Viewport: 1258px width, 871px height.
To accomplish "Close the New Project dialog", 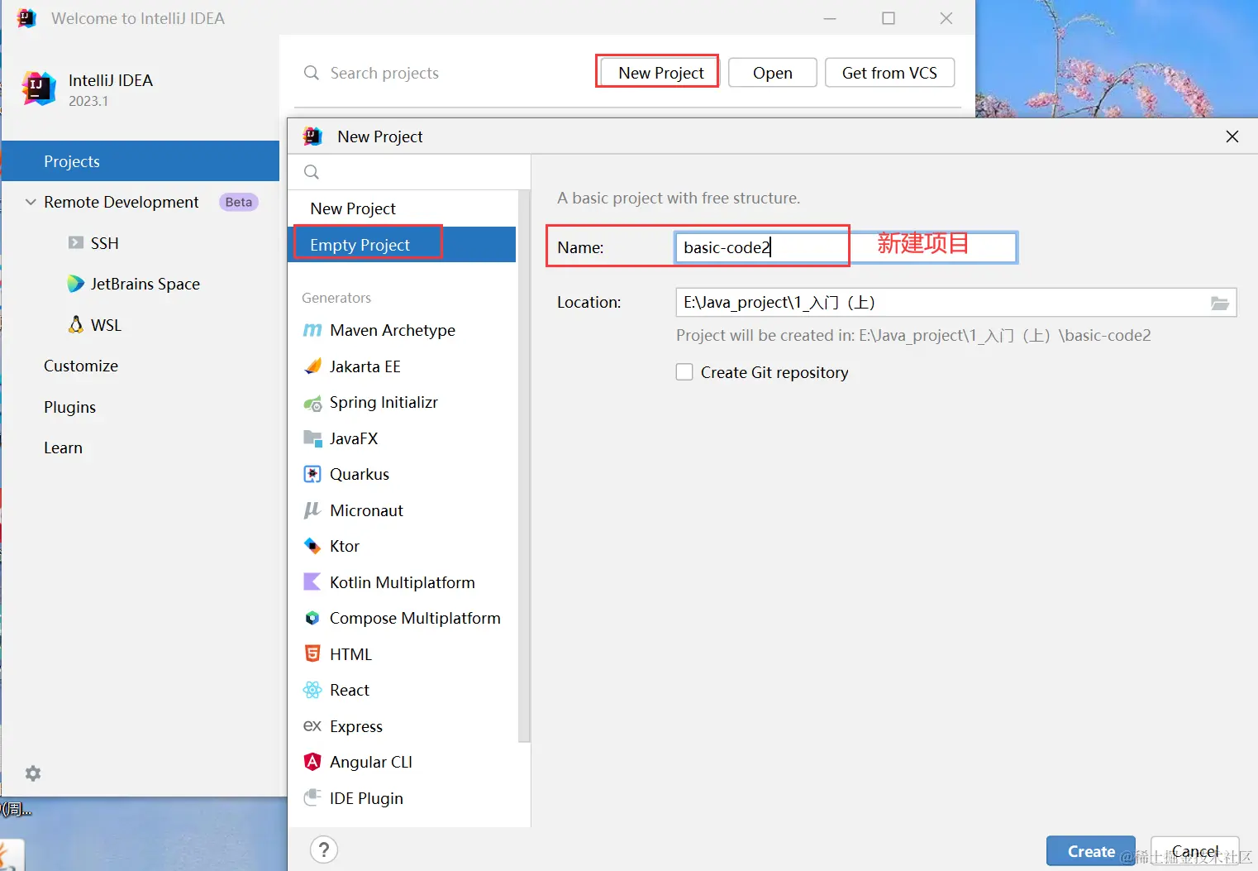I will (x=1232, y=136).
